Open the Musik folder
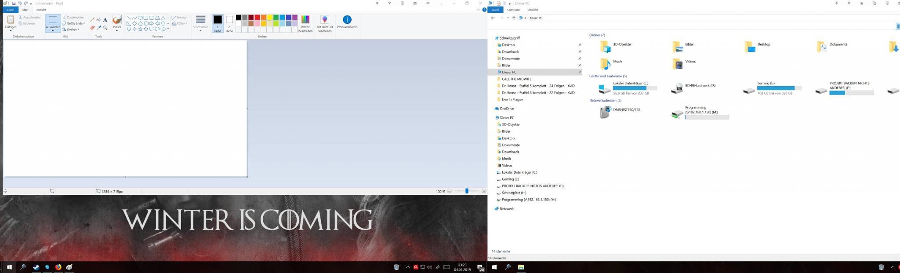 click(612, 64)
